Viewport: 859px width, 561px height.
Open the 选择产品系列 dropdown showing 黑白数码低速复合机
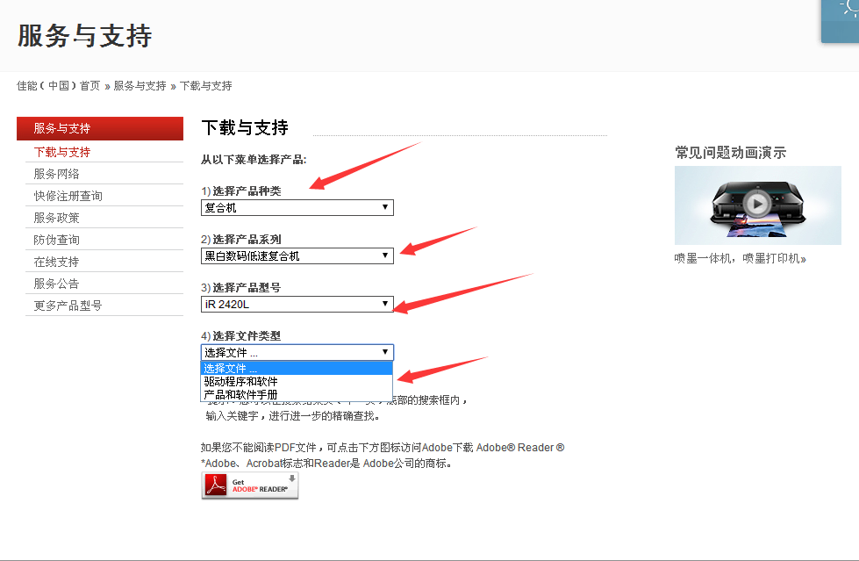[297, 255]
